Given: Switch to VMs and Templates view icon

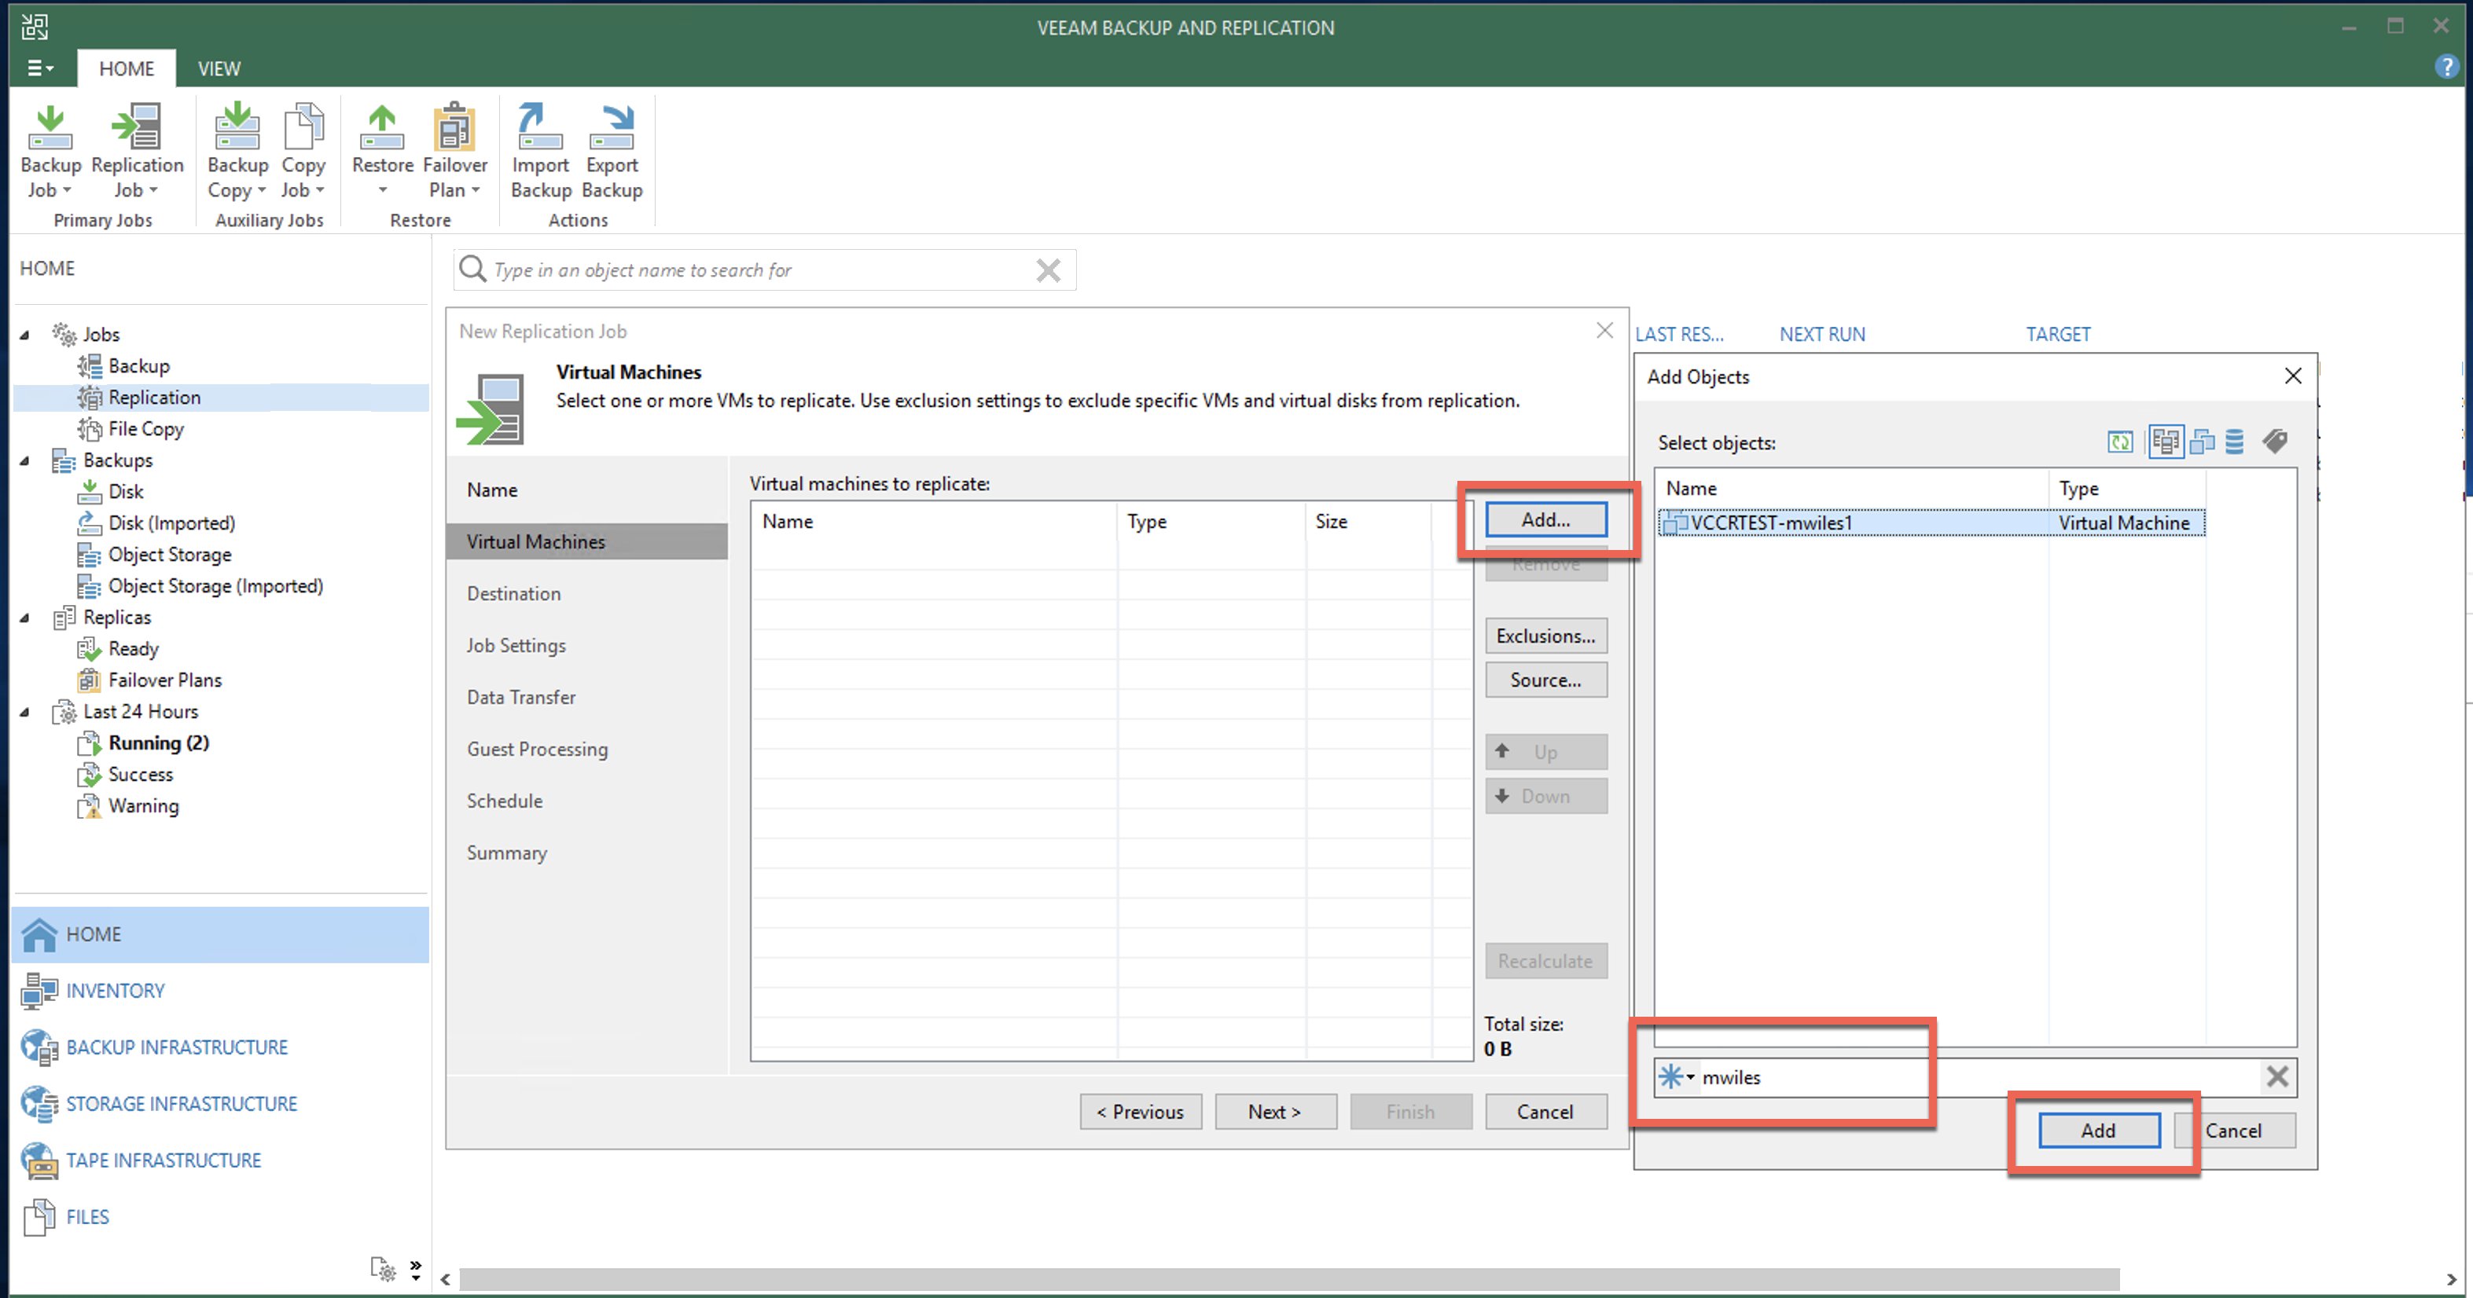Looking at the screenshot, I should (2203, 442).
